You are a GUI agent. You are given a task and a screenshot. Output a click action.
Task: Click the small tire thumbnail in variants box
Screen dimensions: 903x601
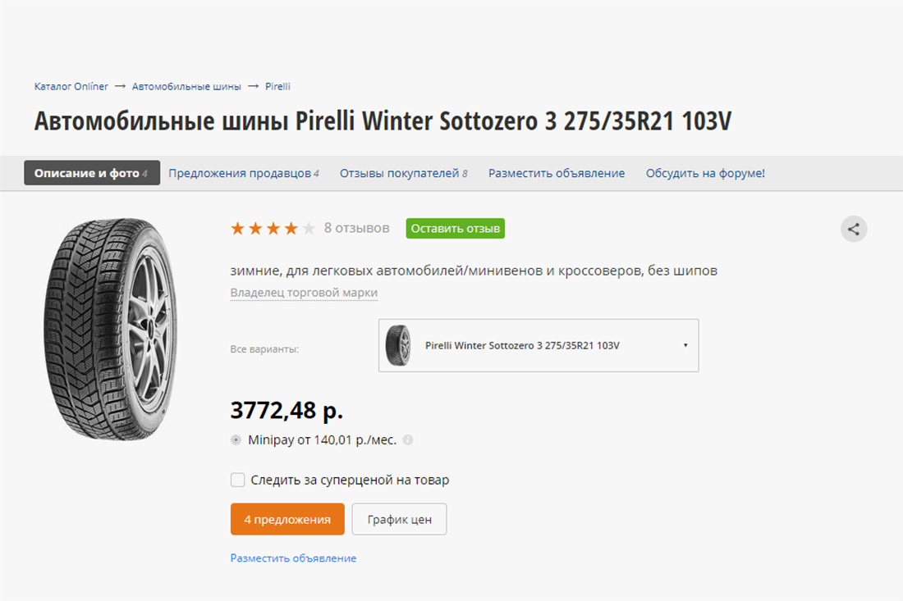click(398, 345)
